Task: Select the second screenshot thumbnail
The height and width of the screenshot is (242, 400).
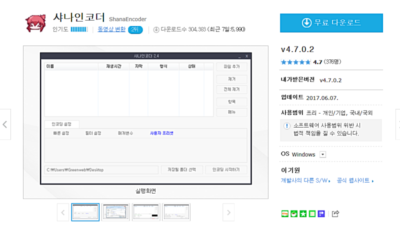Action: point(115,212)
